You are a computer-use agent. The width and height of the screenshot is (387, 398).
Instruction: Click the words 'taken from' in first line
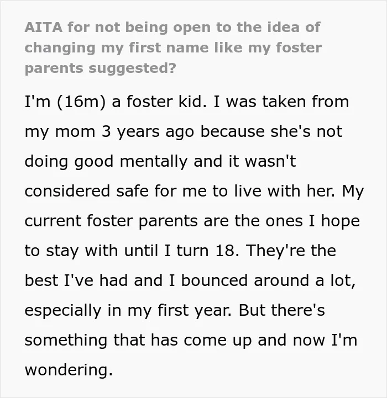(x=305, y=102)
